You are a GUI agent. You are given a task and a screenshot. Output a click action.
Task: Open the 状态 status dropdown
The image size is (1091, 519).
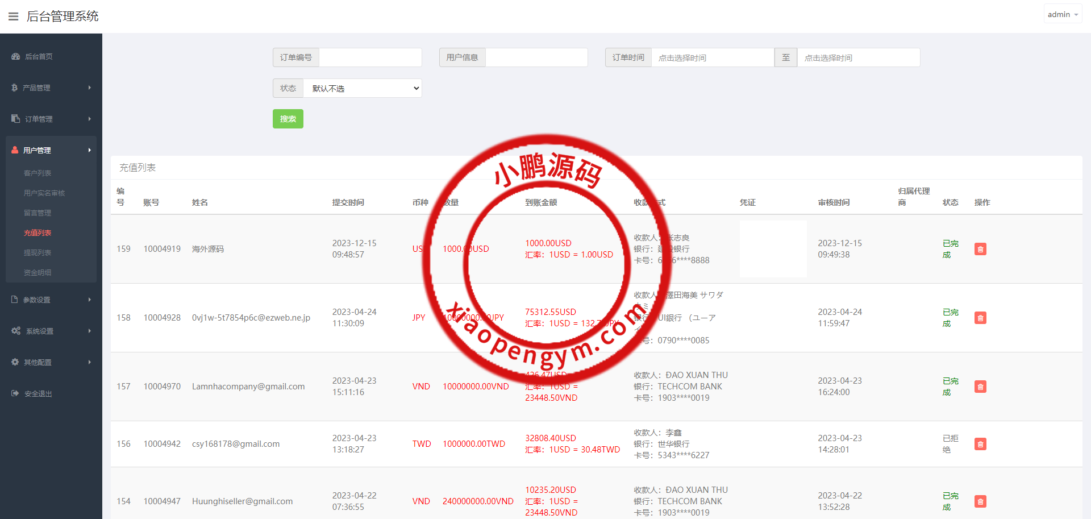pos(362,88)
